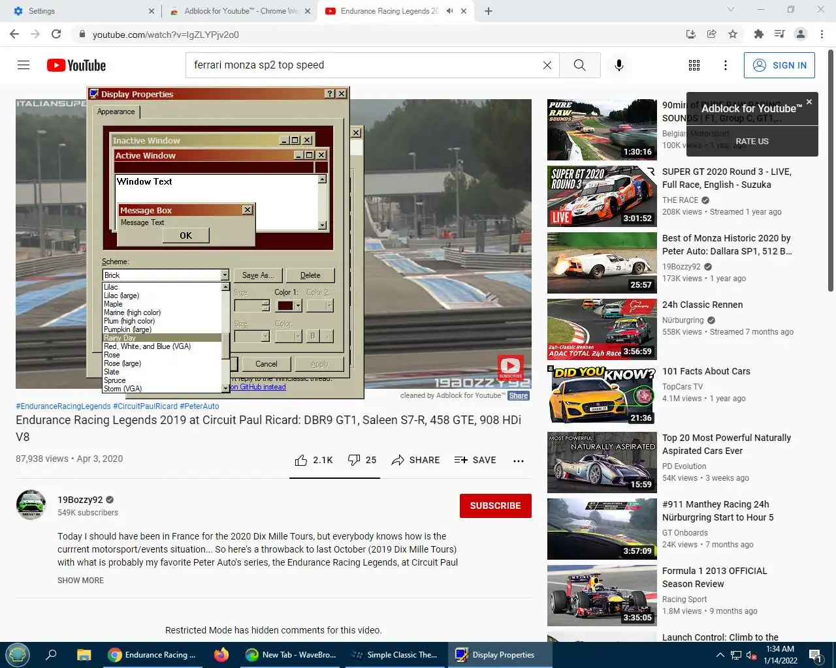
Task: Open Chrome profile avatar icon
Action: click(801, 34)
